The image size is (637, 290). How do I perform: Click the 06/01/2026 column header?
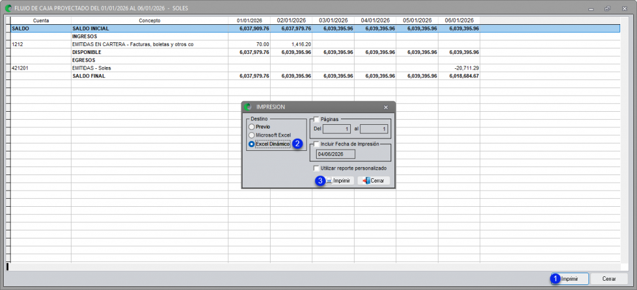point(459,20)
